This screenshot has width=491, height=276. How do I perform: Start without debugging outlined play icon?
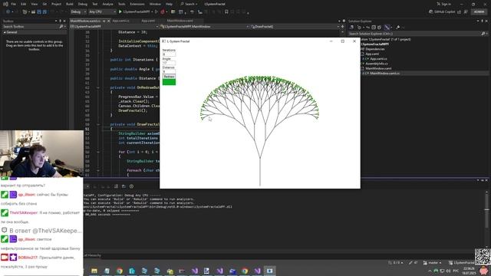pos(157,11)
